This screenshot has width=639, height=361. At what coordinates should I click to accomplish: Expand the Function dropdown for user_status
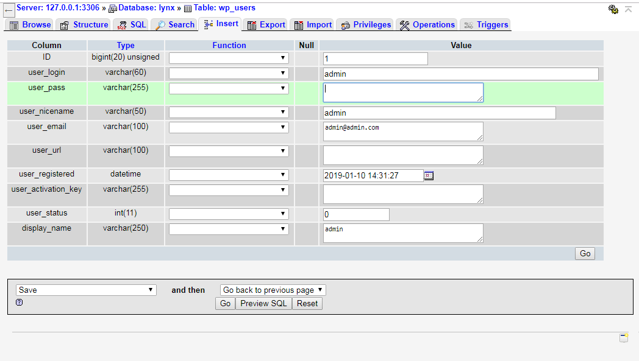pyautogui.click(x=229, y=214)
